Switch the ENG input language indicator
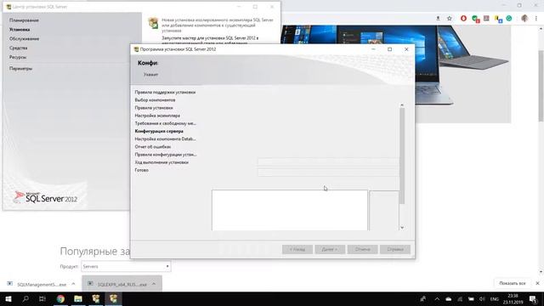 (x=495, y=299)
